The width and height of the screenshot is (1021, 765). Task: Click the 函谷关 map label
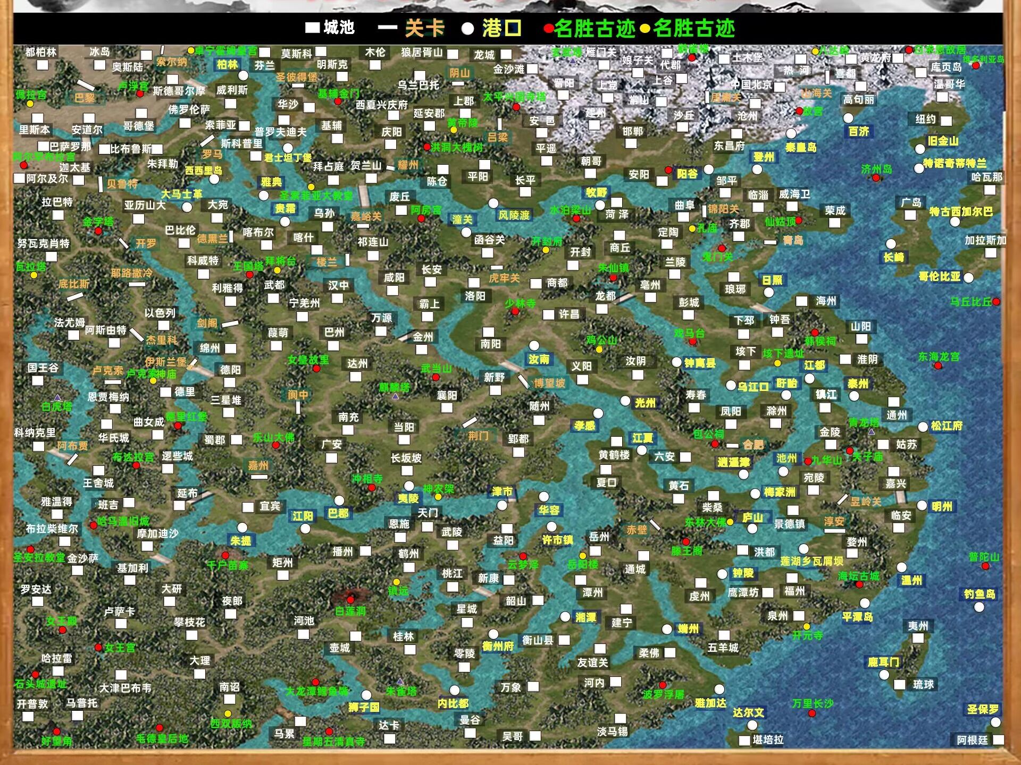coord(490,240)
